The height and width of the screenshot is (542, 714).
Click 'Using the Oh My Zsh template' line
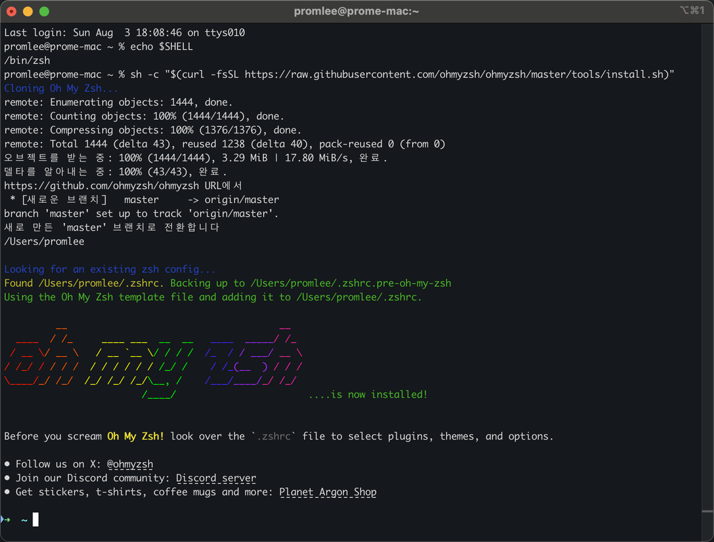213,297
